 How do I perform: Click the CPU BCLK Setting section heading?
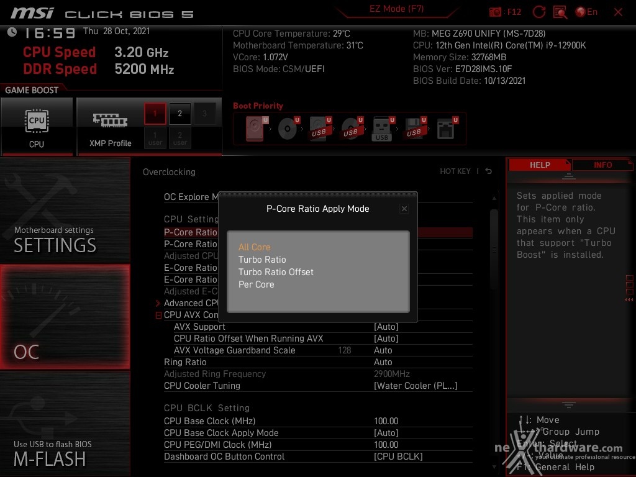point(207,408)
